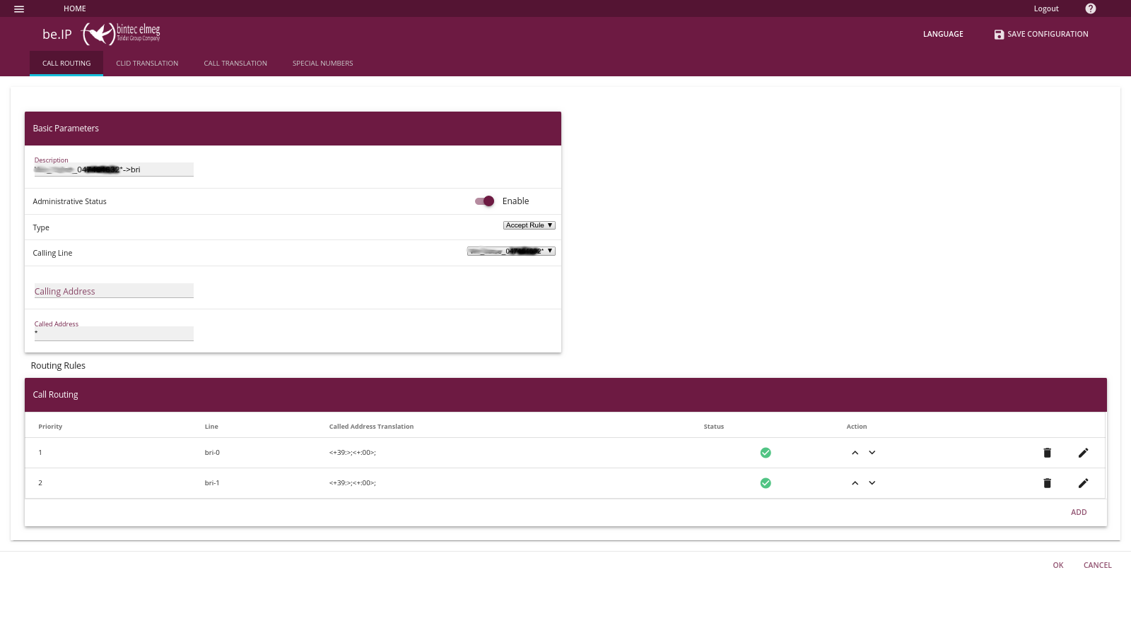Image resolution: width=1131 pixels, height=635 pixels.
Task: Click green status check for bri-0
Action: coord(766,453)
